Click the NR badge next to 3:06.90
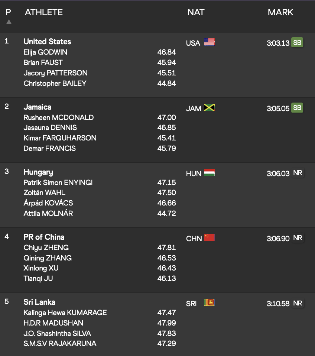Screen dimensions: 315x356 (x=298, y=238)
